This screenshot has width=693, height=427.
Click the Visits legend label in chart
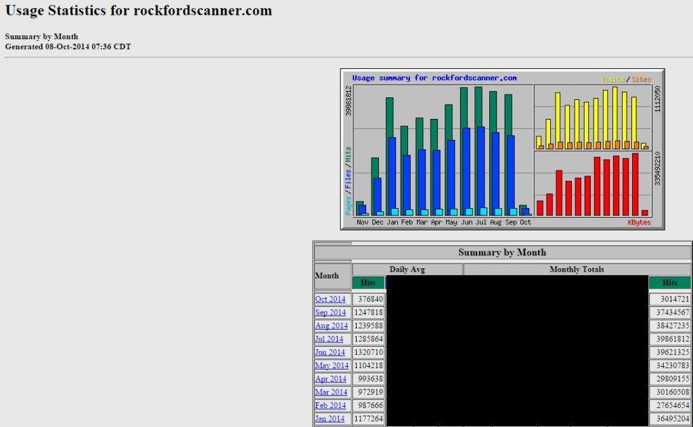point(612,80)
